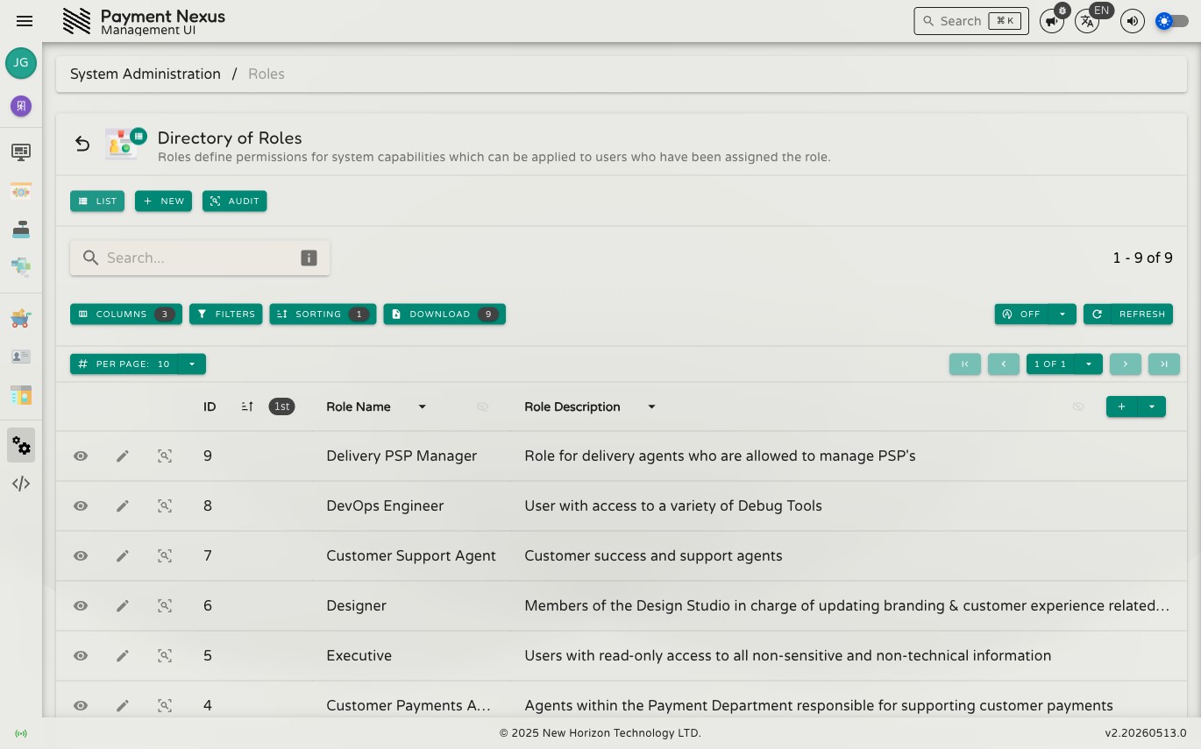The width and height of the screenshot is (1201, 749).
Task: Click the add column plus button
Action: (1122, 406)
